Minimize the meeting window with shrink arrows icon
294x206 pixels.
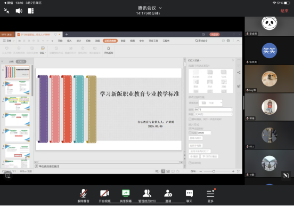7,11
